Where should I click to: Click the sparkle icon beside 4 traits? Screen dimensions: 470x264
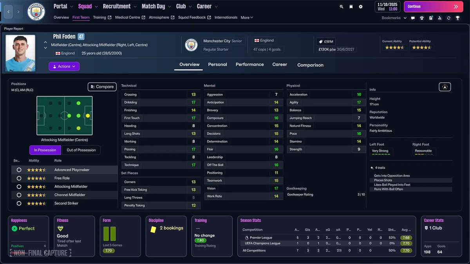[372, 168]
